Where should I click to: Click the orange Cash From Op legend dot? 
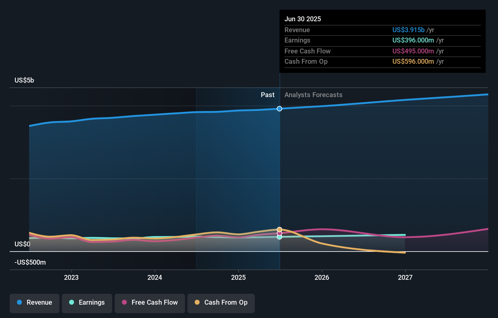pos(197,302)
